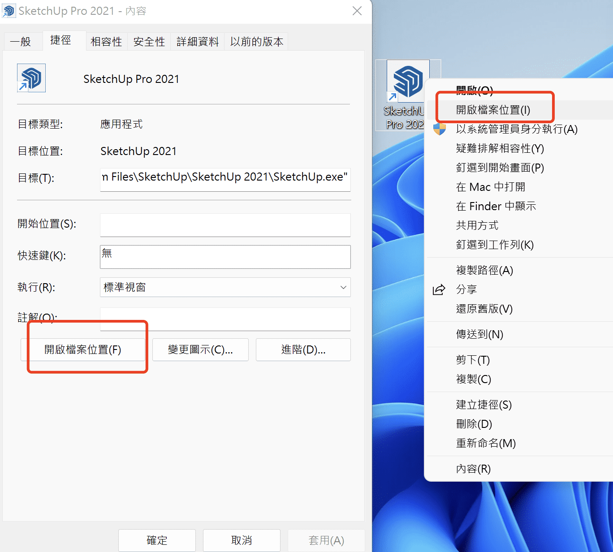
Task: Click the share icon in context menu
Action: coord(439,289)
